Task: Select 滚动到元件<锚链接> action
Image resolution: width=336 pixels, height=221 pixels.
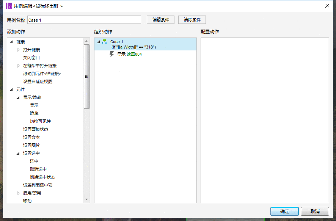Action: 42,74
